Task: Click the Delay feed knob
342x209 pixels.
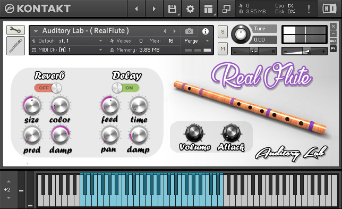Action: point(110,105)
